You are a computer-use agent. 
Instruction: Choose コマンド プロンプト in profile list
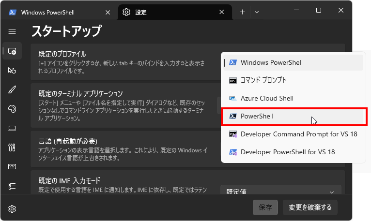coord(293,80)
